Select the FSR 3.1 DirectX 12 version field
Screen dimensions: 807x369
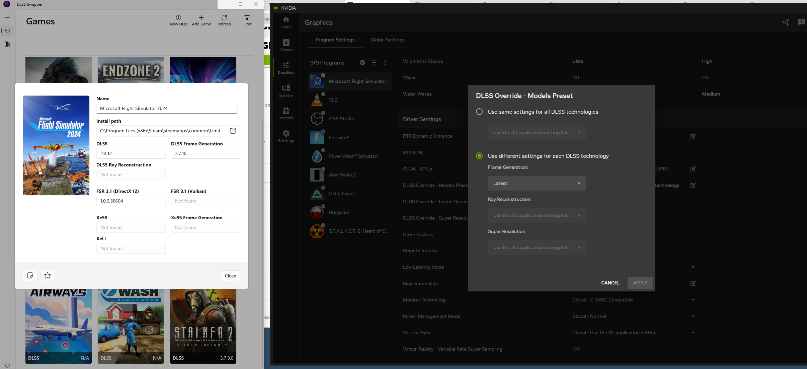point(131,201)
